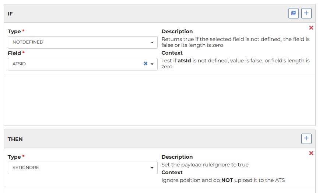319x193 pixels.
Task: Add an action with THEN plus button
Action: coord(306,139)
